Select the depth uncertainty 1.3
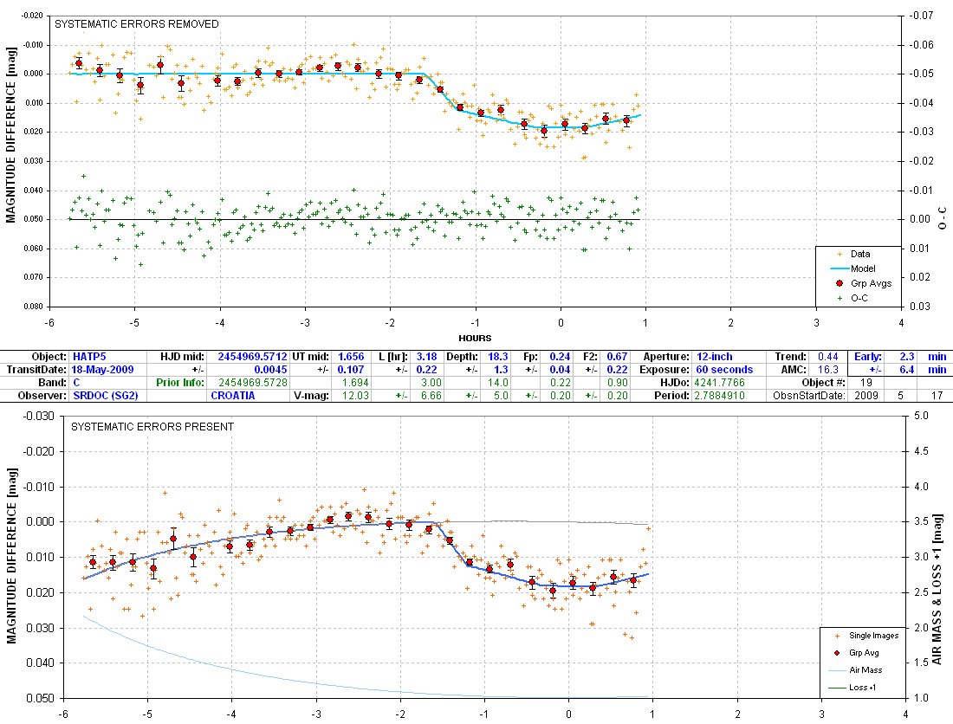953x724 pixels. (501, 369)
